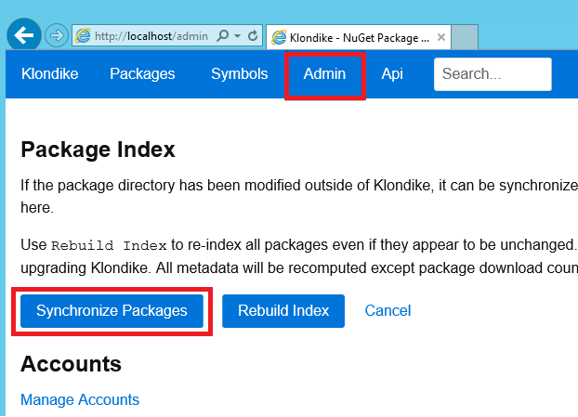Open the Klondike home link
Screen dimensions: 578x417
pos(50,73)
